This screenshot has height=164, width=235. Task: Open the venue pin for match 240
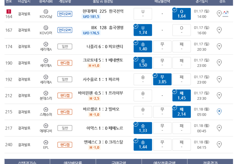pos(219,144)
